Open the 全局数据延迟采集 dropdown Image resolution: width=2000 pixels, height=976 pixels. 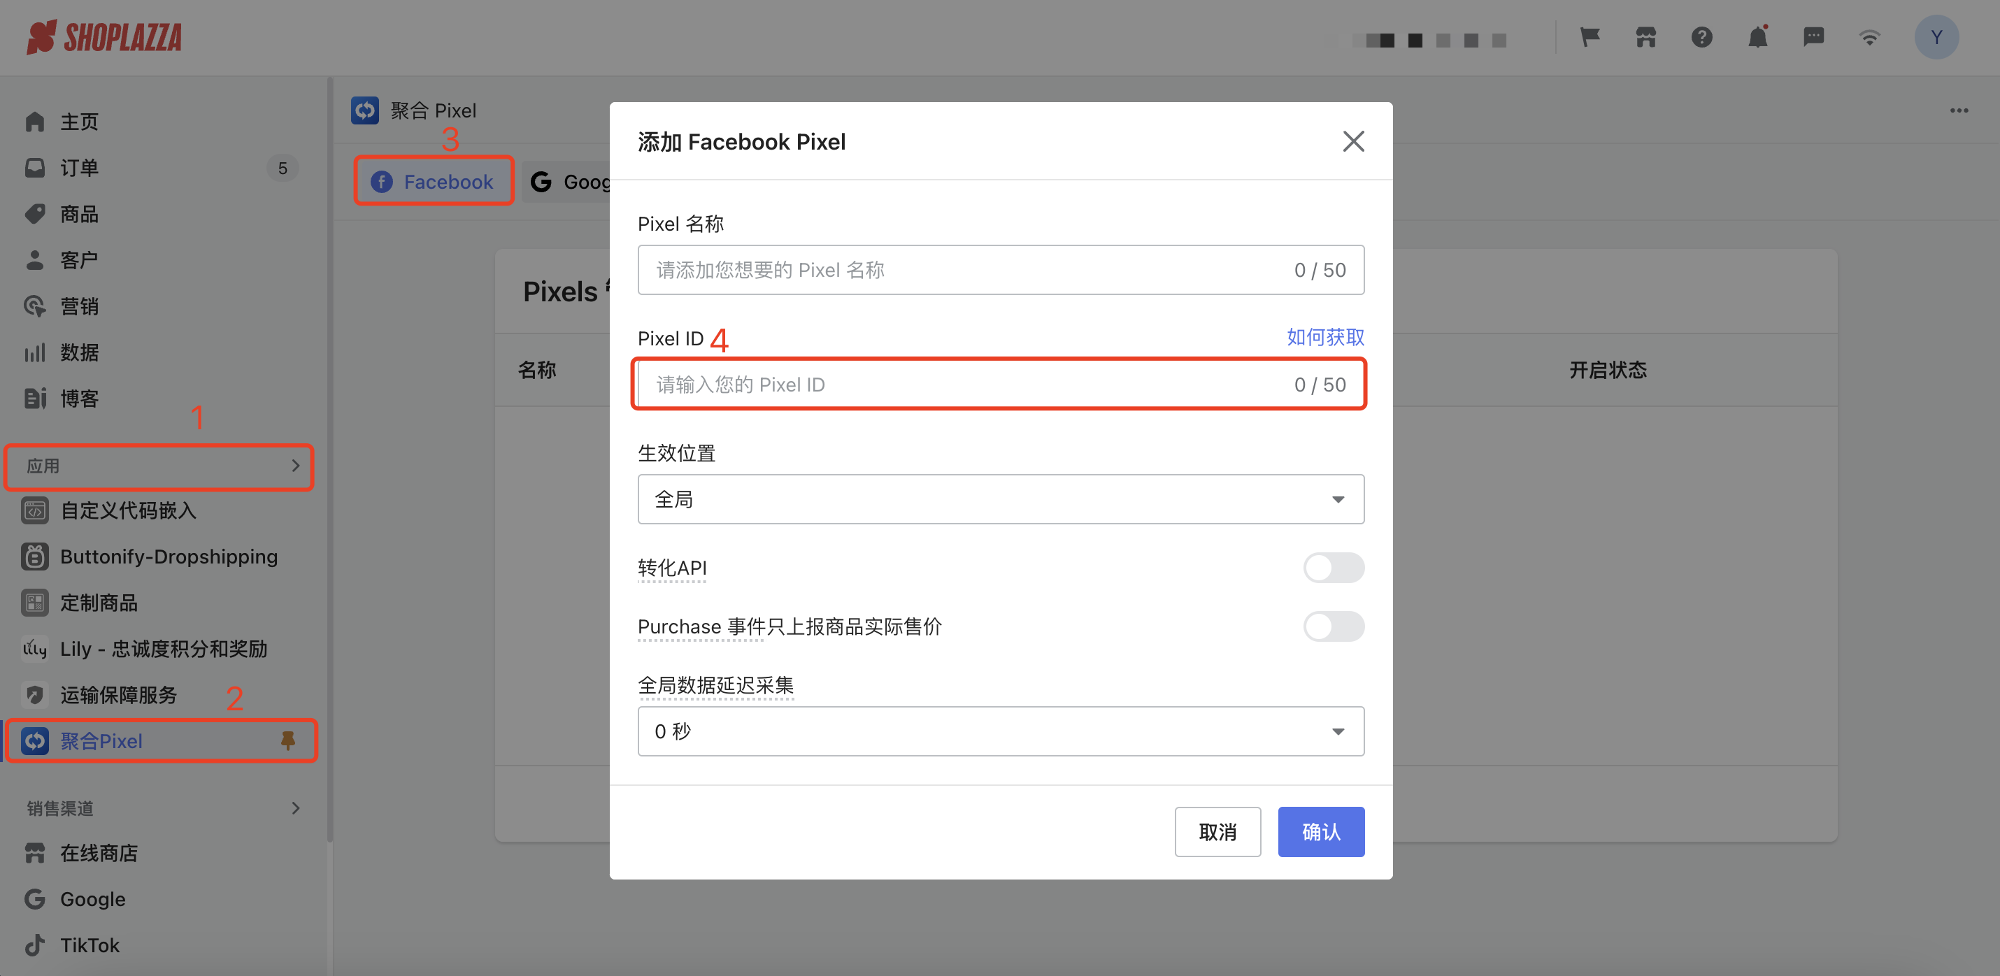pyautogui.click(x=1000, y=731)
